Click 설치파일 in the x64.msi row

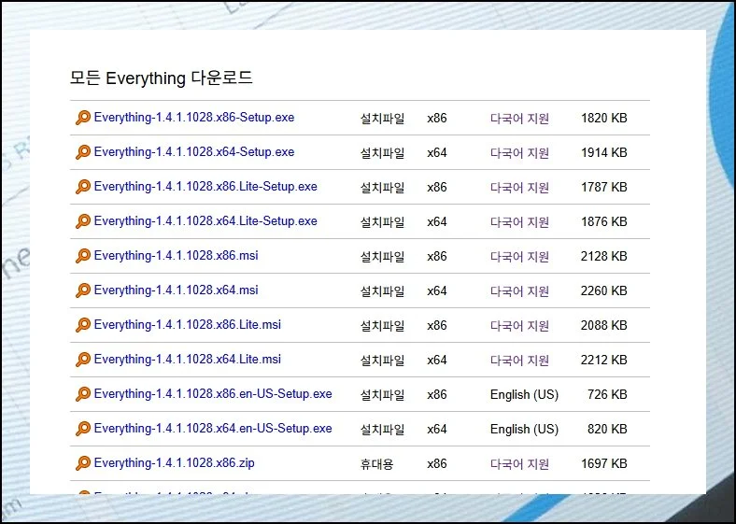[x=383, y=291]
